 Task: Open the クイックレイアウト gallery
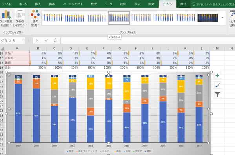coord(20,18)
